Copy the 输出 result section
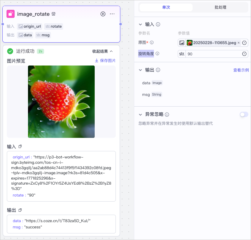Viewport: 251px width, 240px height. click(x=20, y=210)
